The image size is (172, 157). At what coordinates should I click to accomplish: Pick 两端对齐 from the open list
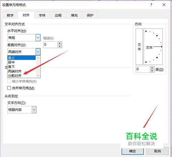pos(22,71)
